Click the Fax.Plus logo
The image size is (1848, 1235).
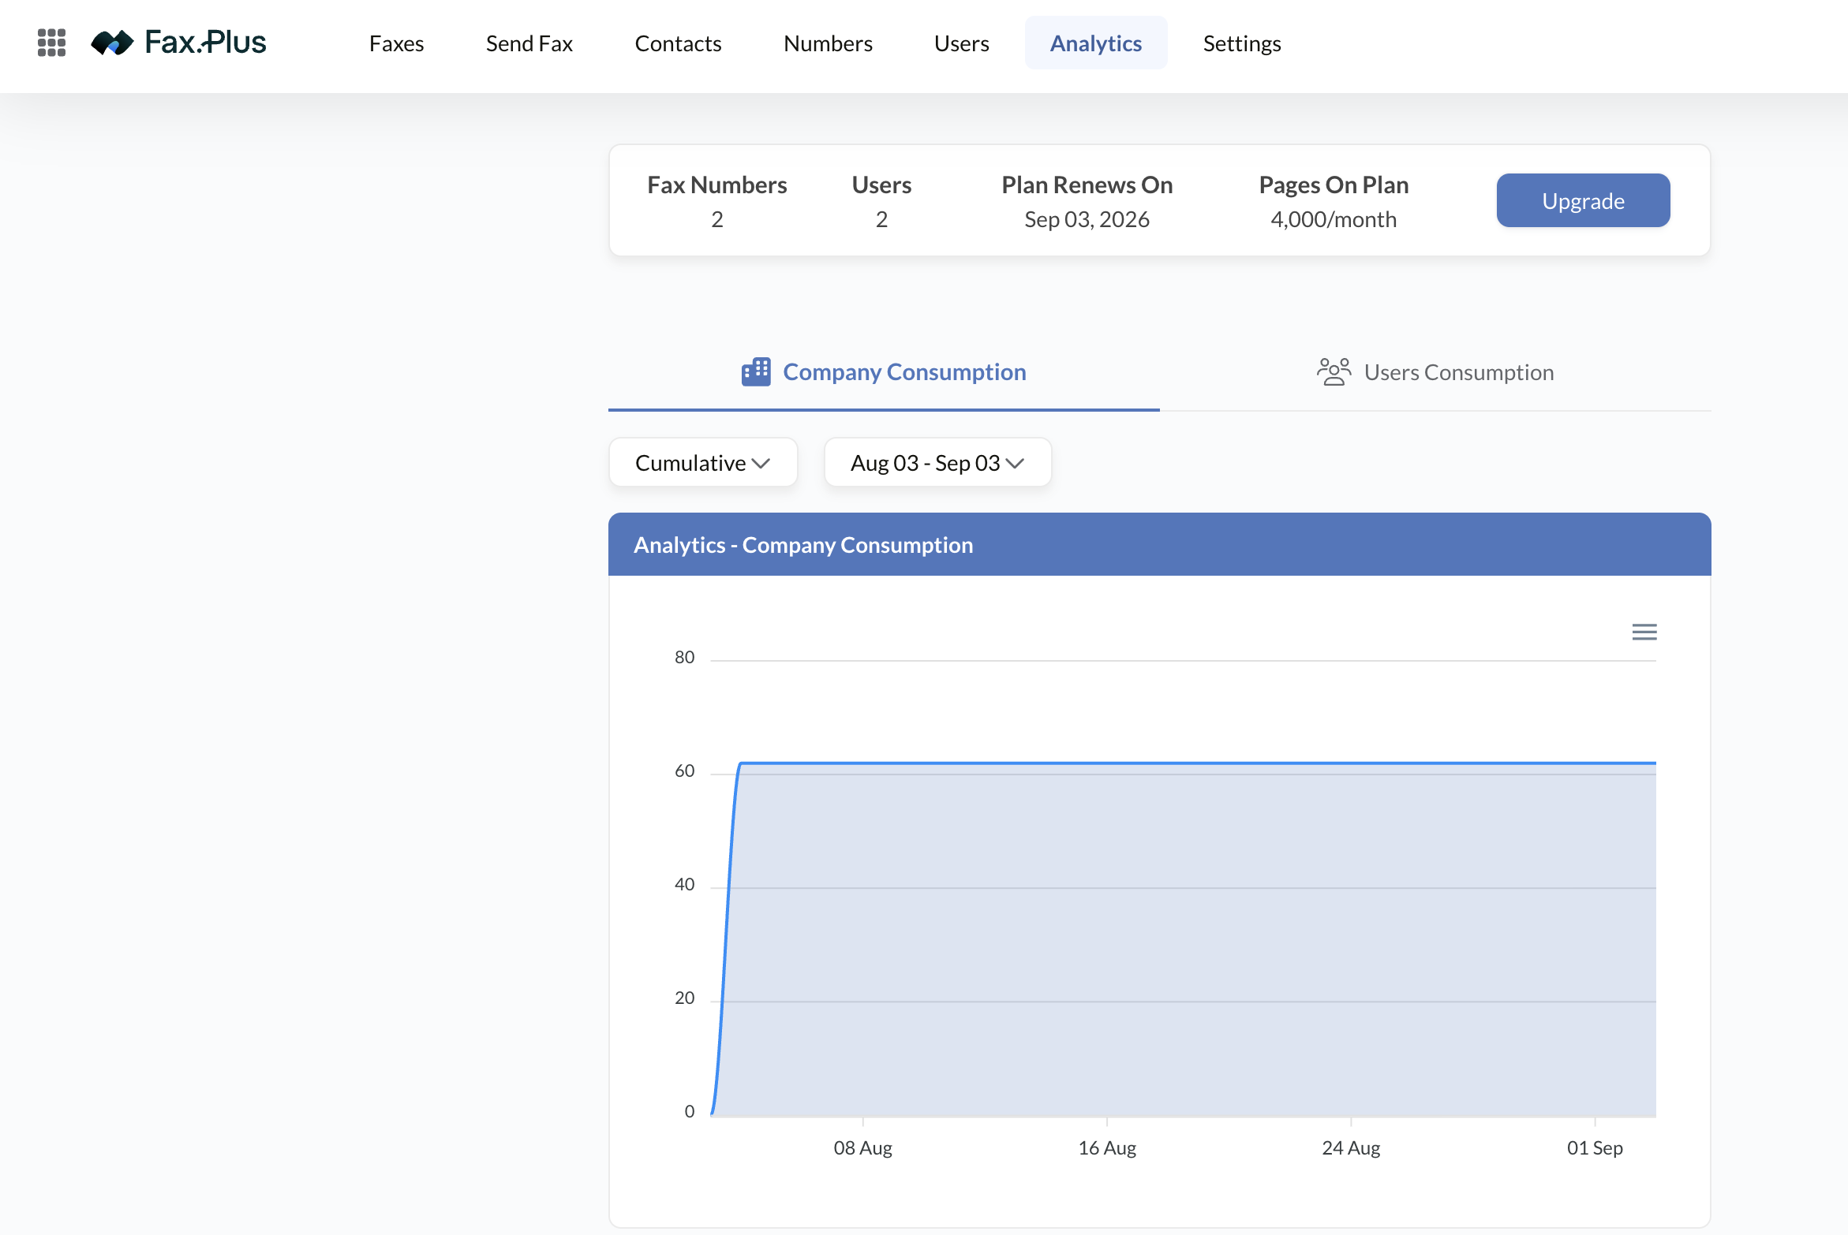[179, 43]
